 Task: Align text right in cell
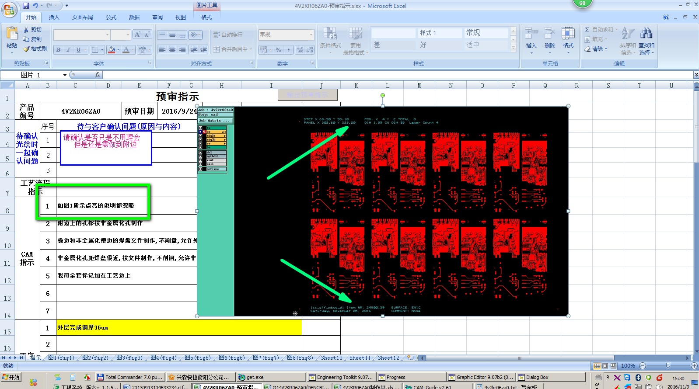(x=182, y=49)
